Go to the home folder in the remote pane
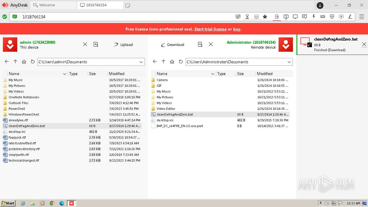This screenshot has height=207, width=368. coord(172,62)
